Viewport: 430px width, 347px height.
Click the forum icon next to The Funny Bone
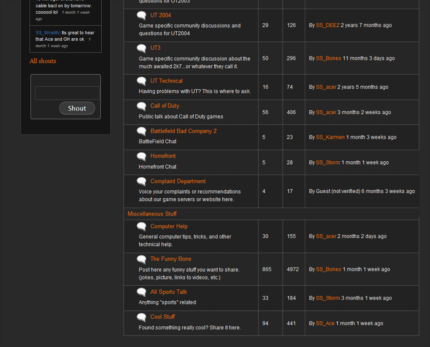point(141,260)
